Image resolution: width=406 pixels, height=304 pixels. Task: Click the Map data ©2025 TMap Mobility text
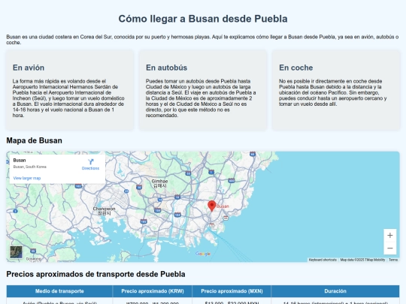coord(362,260)
